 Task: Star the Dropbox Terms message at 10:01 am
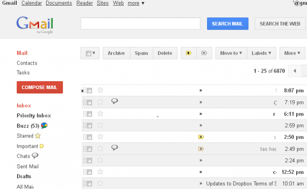tap(100, 183)
